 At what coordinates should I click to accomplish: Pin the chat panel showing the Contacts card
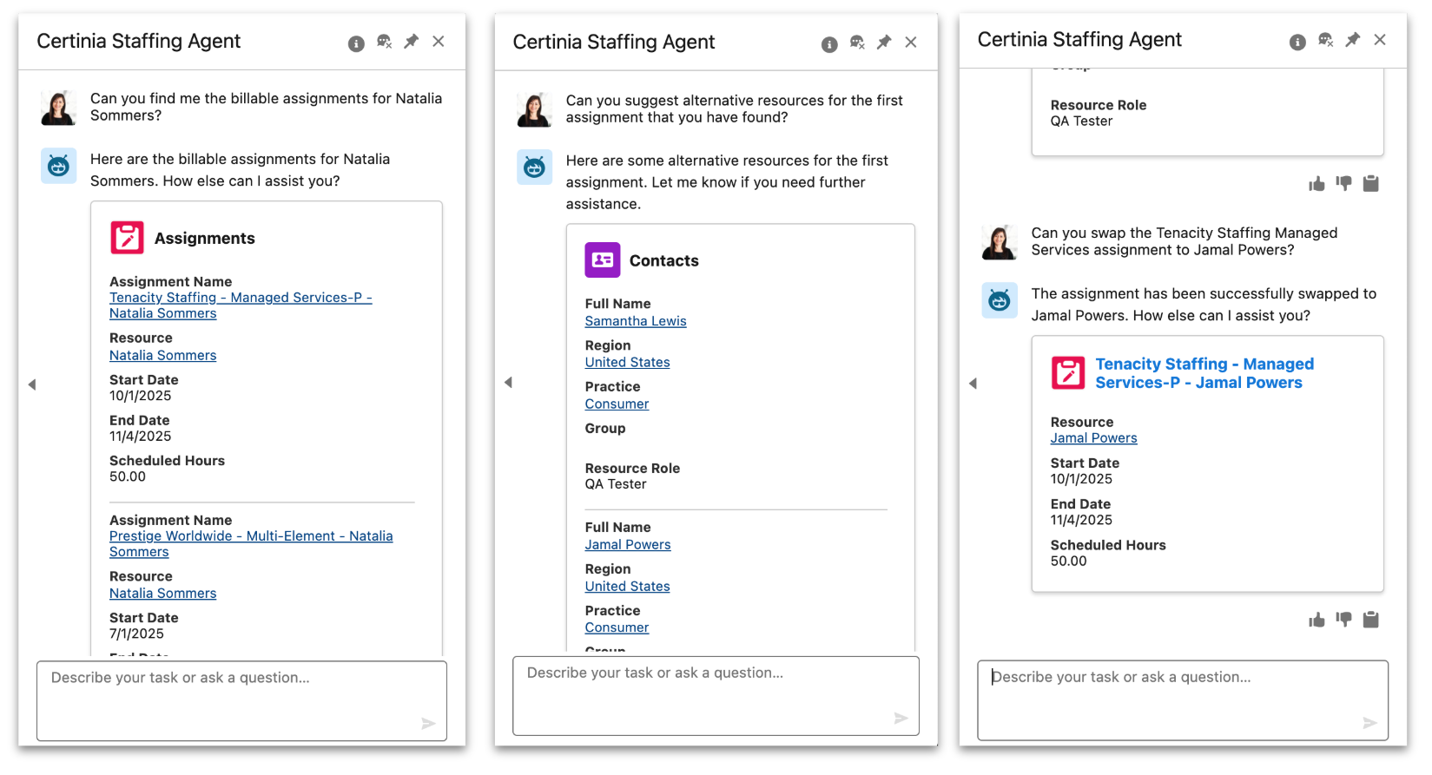884,43
